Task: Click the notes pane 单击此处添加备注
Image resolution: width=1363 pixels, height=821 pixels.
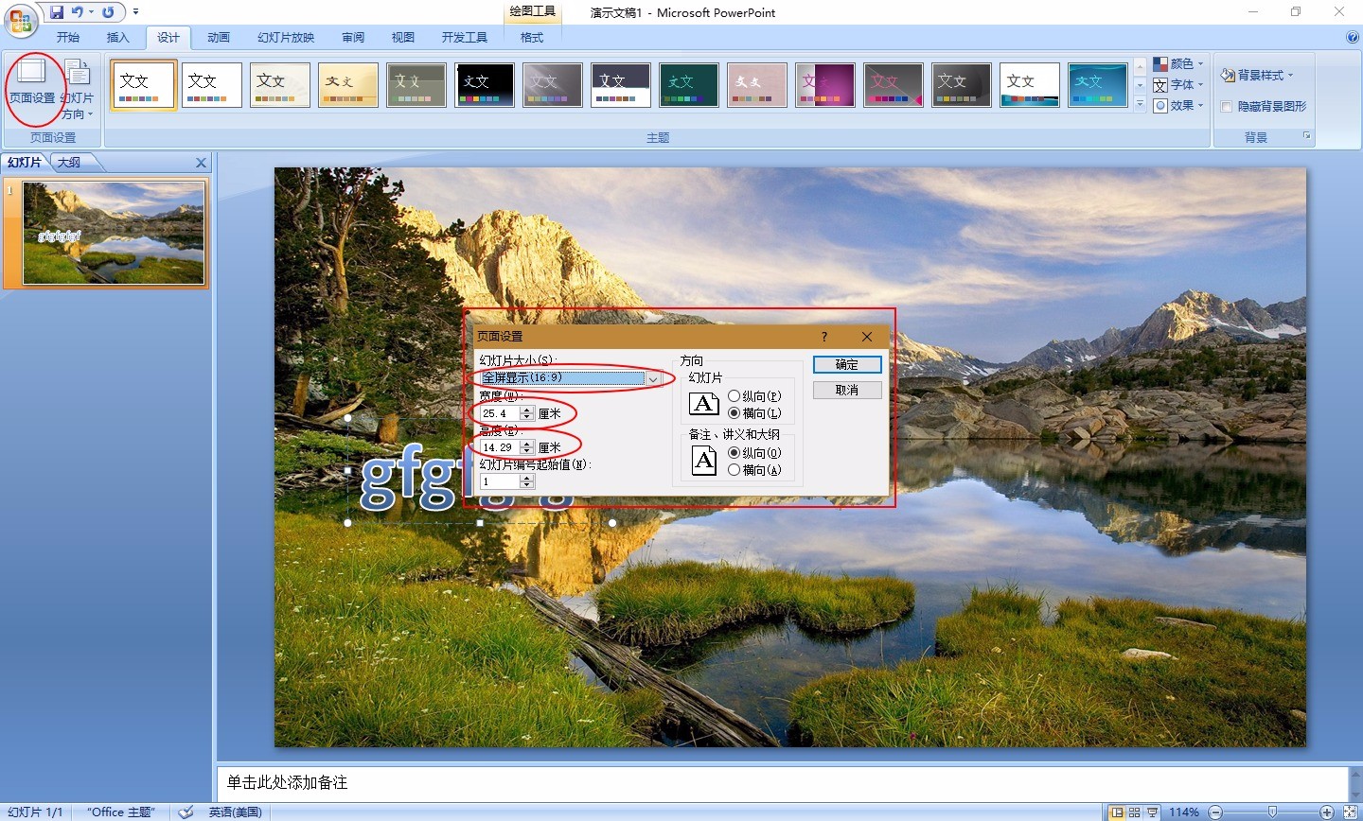Action: tap(782, 783)
